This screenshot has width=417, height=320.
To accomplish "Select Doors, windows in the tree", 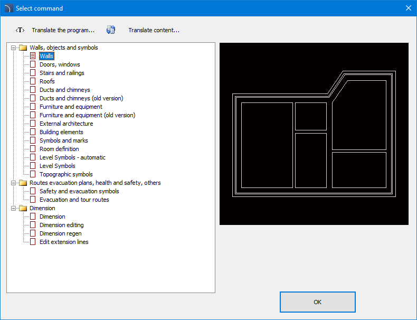I will click(60, 64).
